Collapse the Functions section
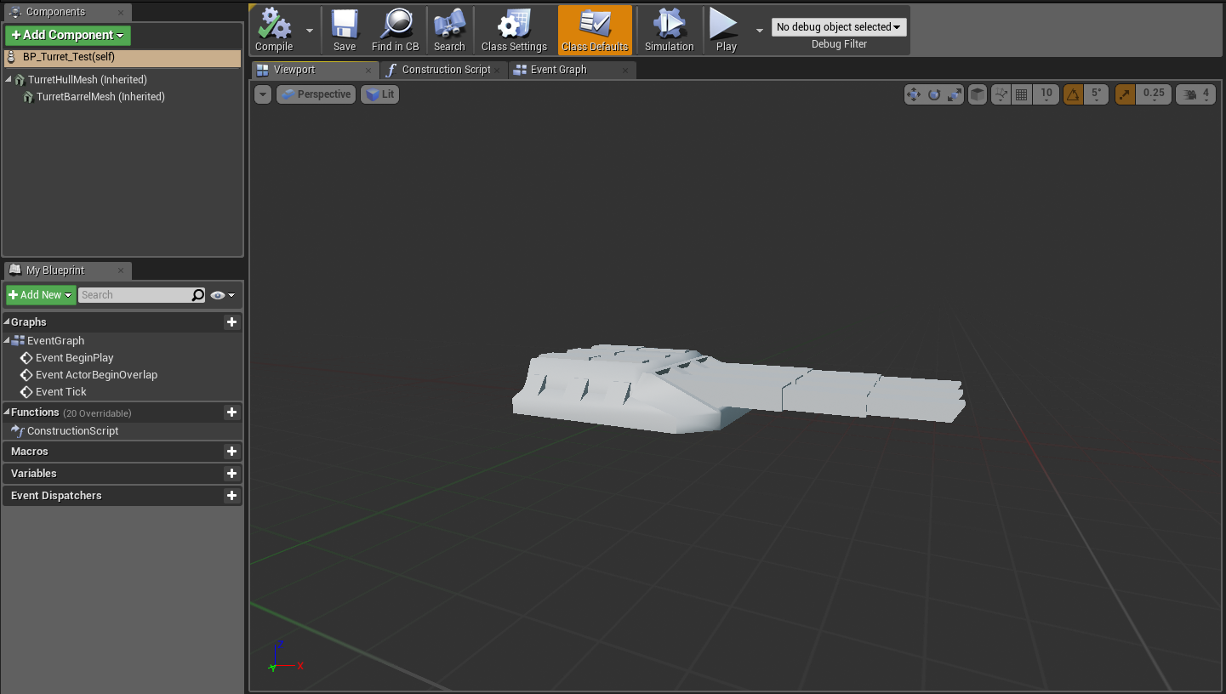1226x694 pixels. (x=7, y=412)
